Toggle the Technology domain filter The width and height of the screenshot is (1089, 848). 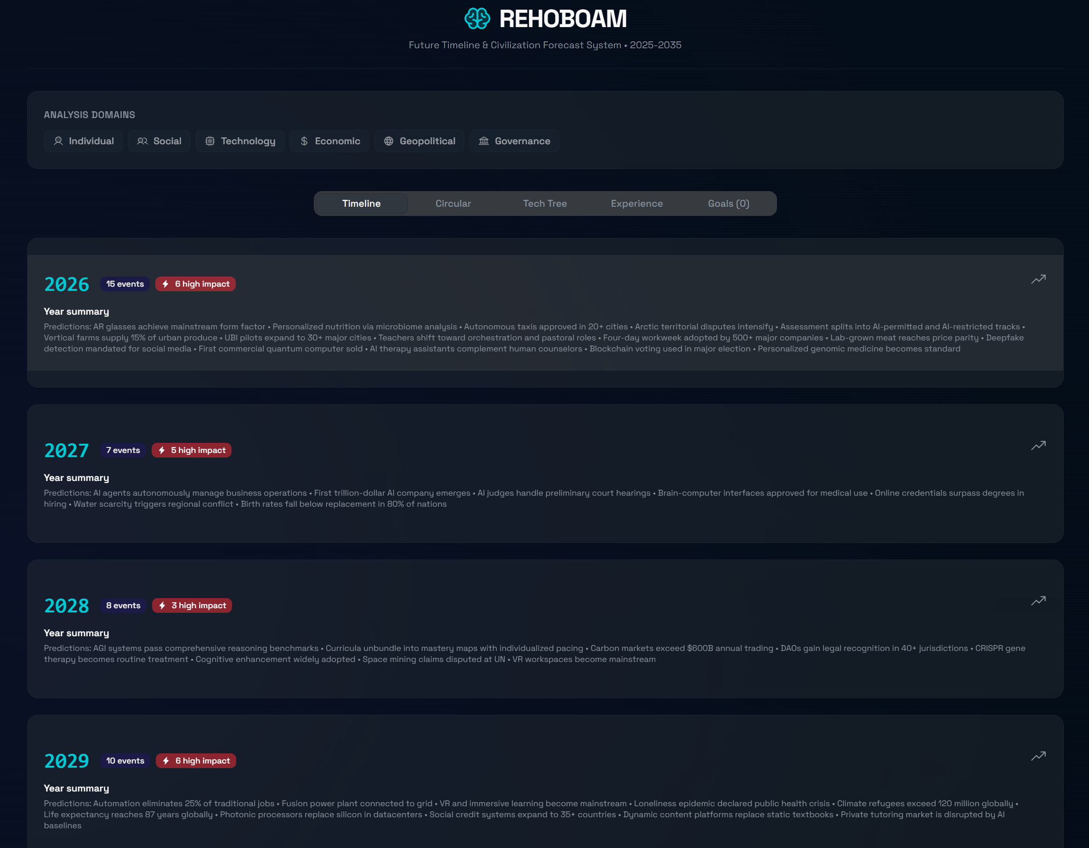tap(240, 141)
